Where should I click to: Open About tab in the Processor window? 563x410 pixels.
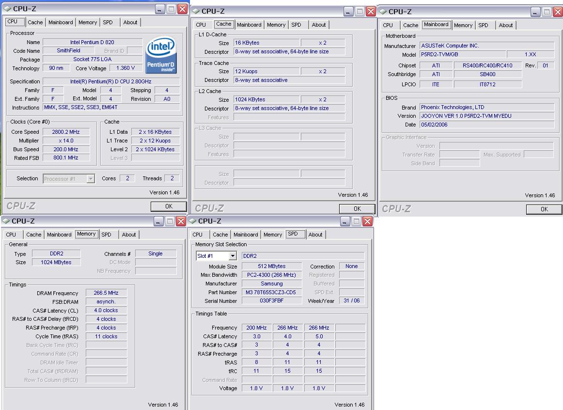click(x=130, y=22)
